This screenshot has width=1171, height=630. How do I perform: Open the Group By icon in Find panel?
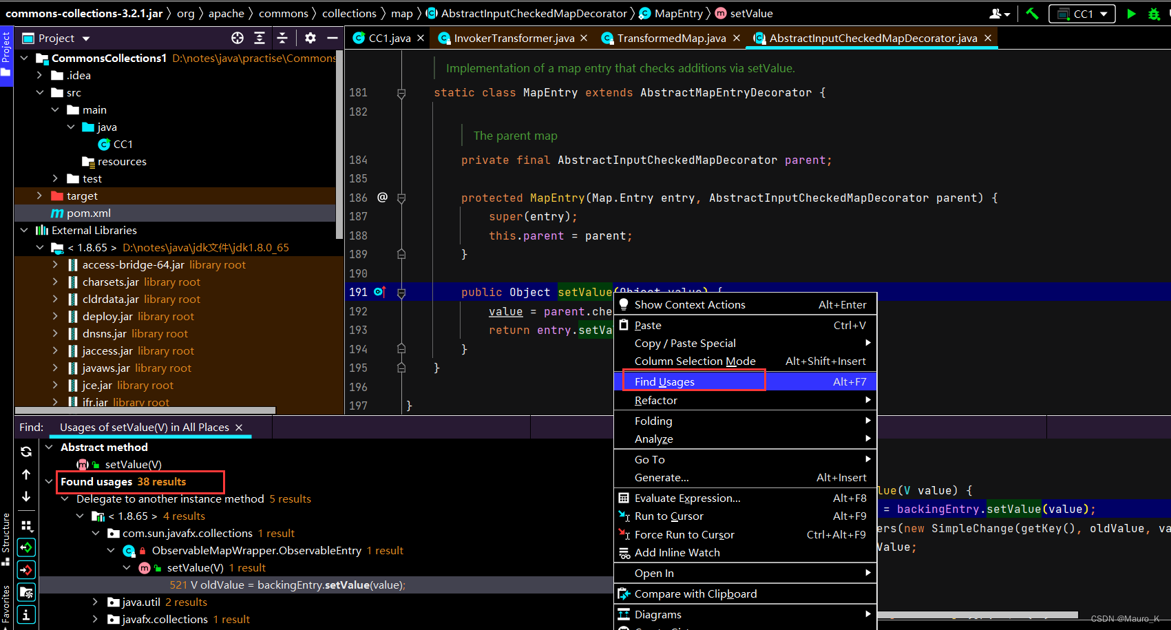coord(26,526)
